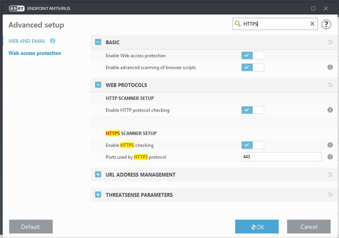Screen dimensions: 339x238
Task: Click the help question mark icon
Action: pos(326,24)
